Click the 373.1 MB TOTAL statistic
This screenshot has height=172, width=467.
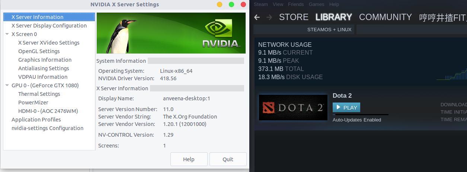click(281, 69)
